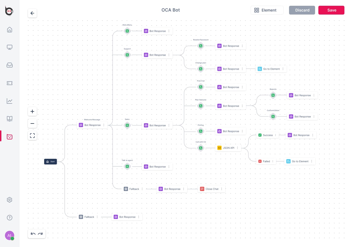351x247 pixels.
Task: Click the Discard button
Action: (302, 10)
